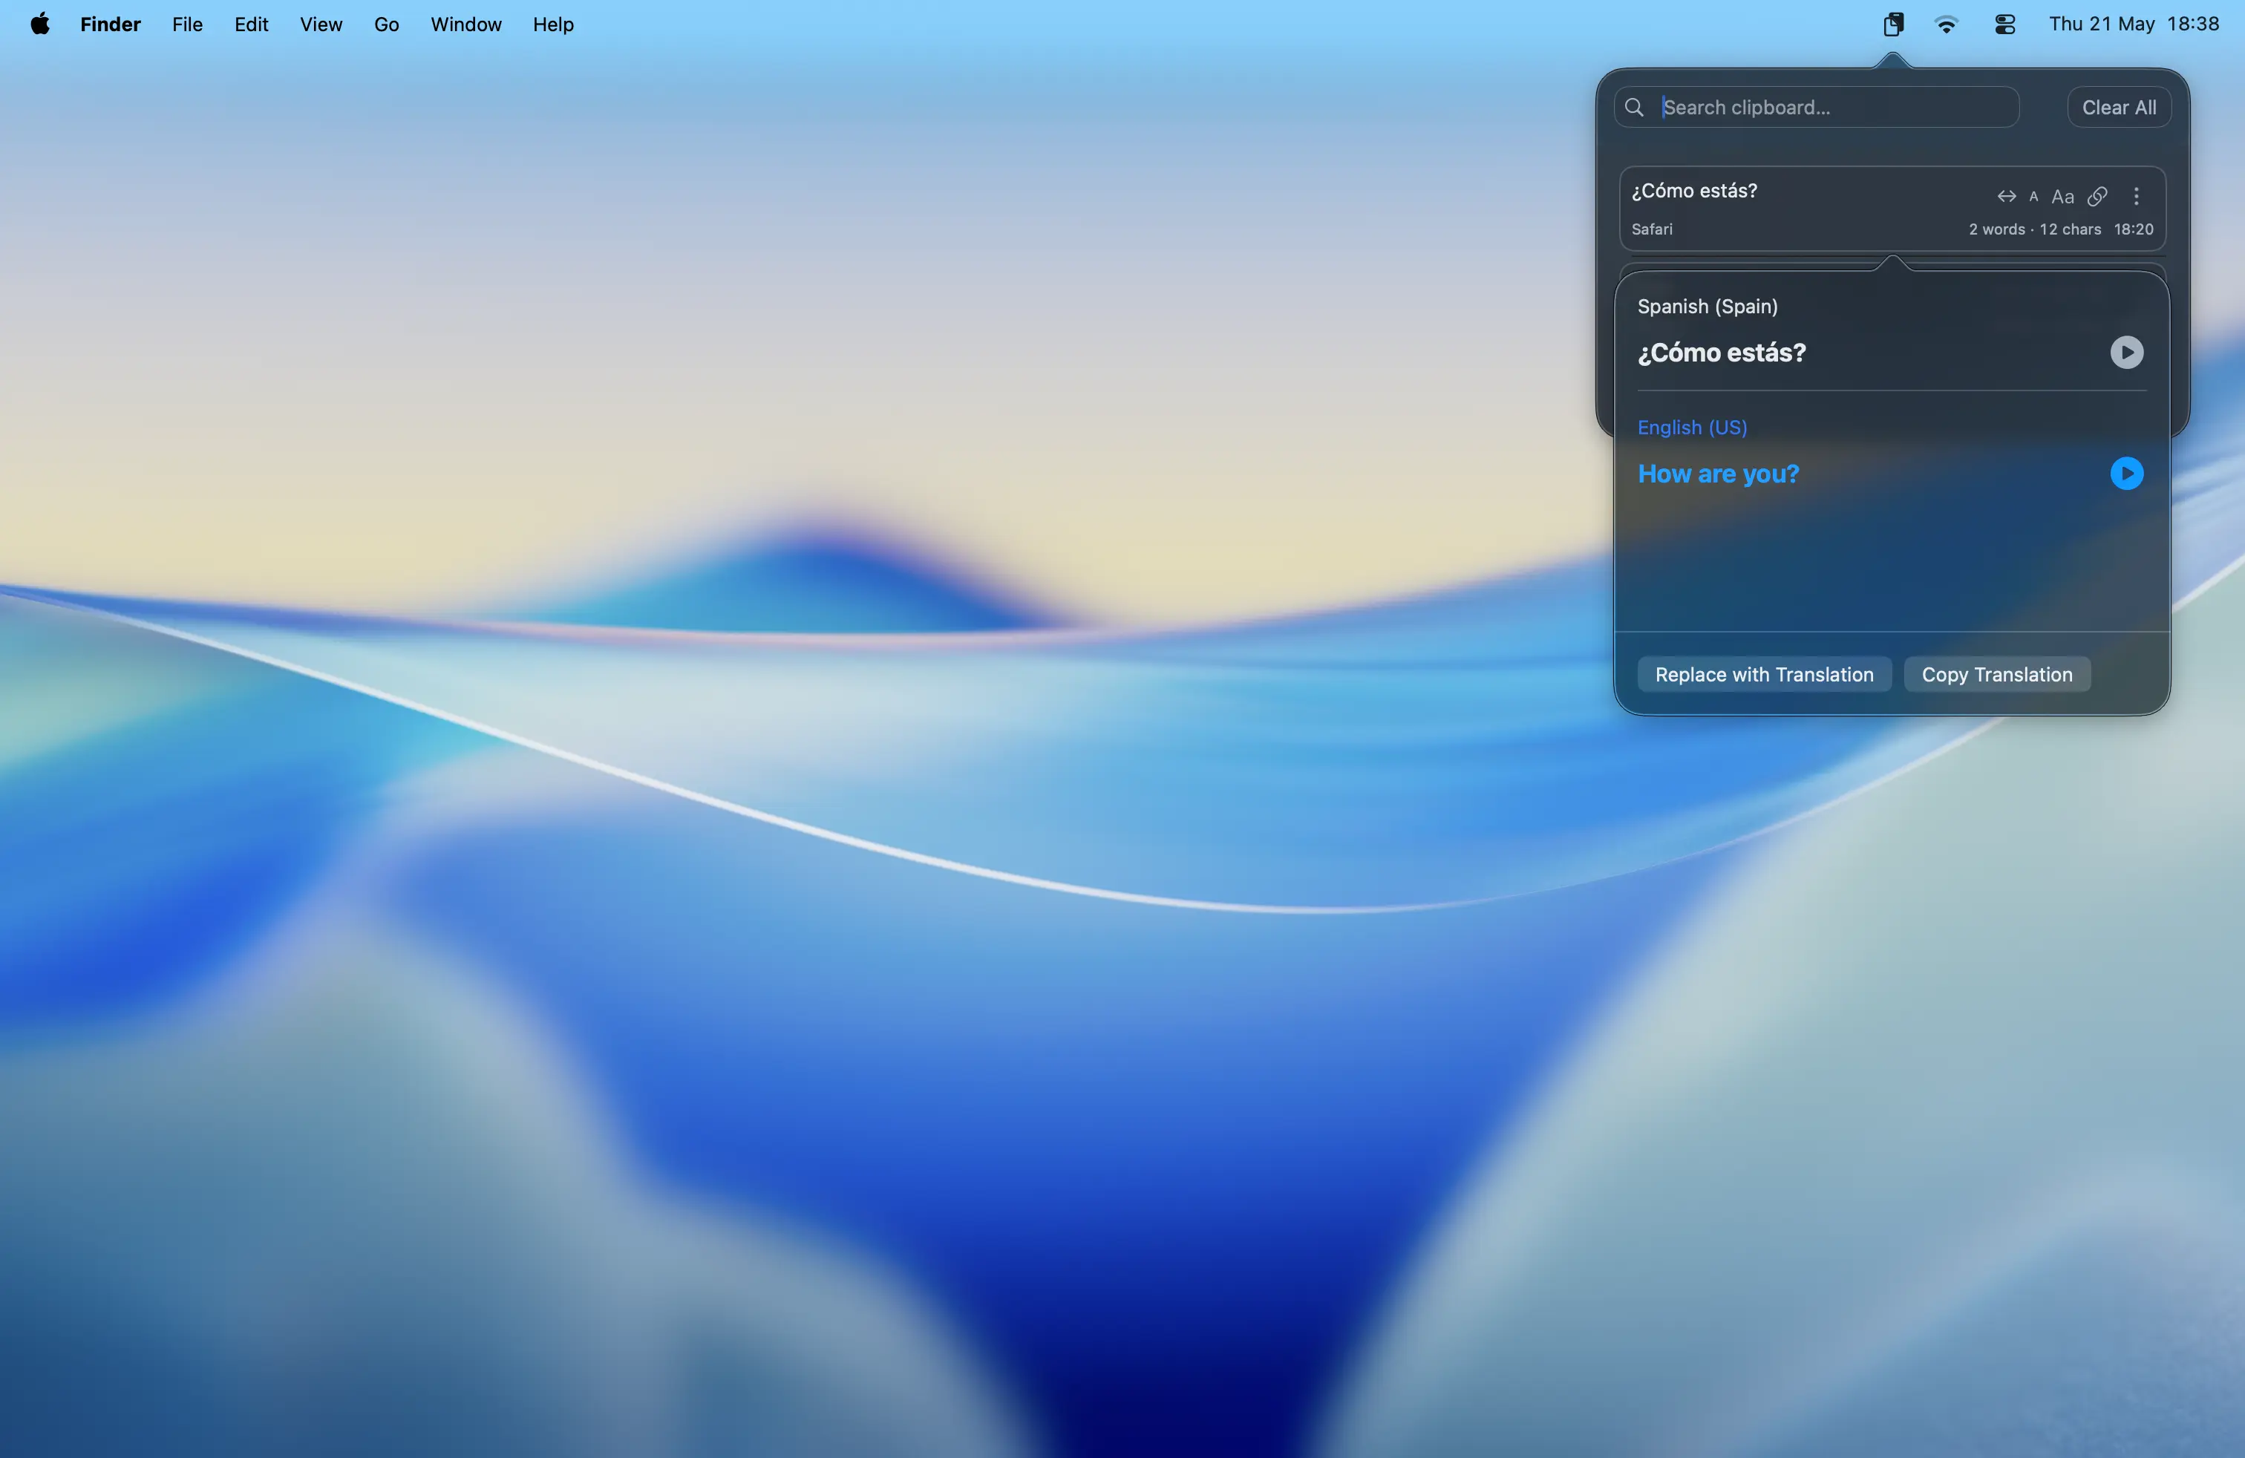Open the Window menu
This screenshot has height=1458, width=2245.
point(466,24)
